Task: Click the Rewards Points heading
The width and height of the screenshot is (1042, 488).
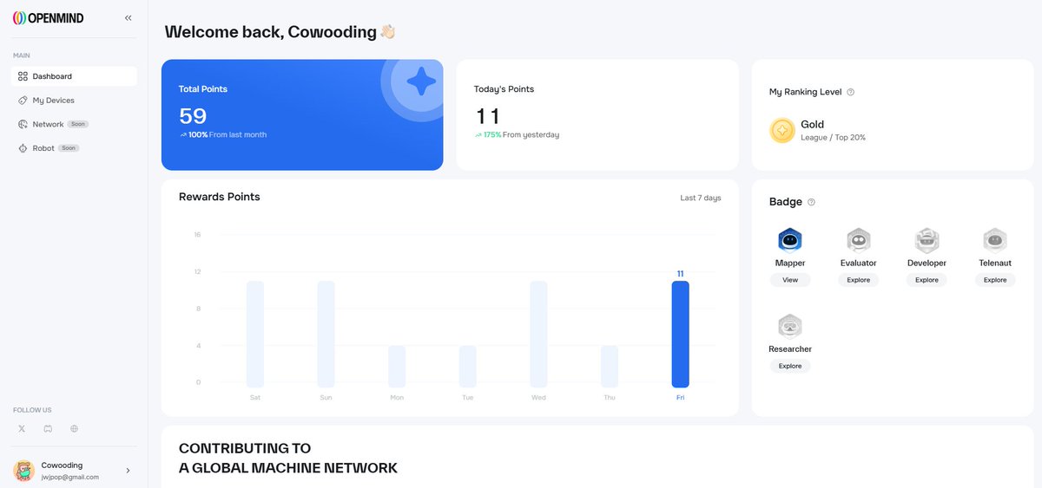Action: click(x=220, y=197)
